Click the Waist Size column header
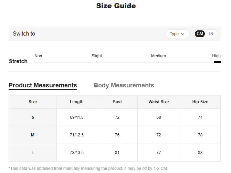231x173 pixels. 159,102
